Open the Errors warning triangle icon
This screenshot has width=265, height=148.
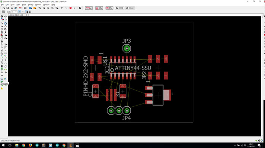point(2,88)
